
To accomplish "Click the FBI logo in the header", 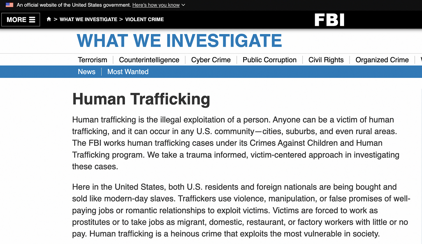I will (x=329, y=20).
